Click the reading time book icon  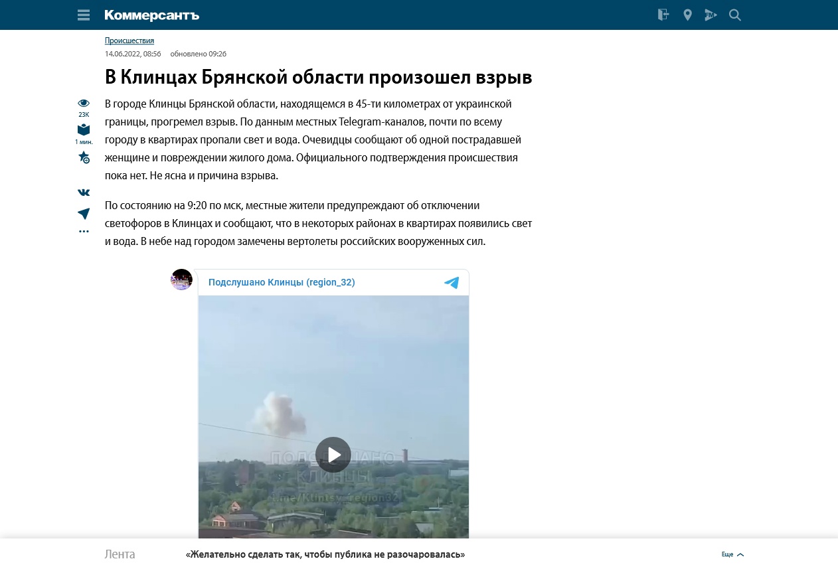[84, 129]
